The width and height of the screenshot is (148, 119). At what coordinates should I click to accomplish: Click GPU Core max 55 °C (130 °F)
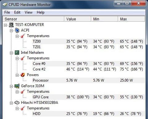132,97
